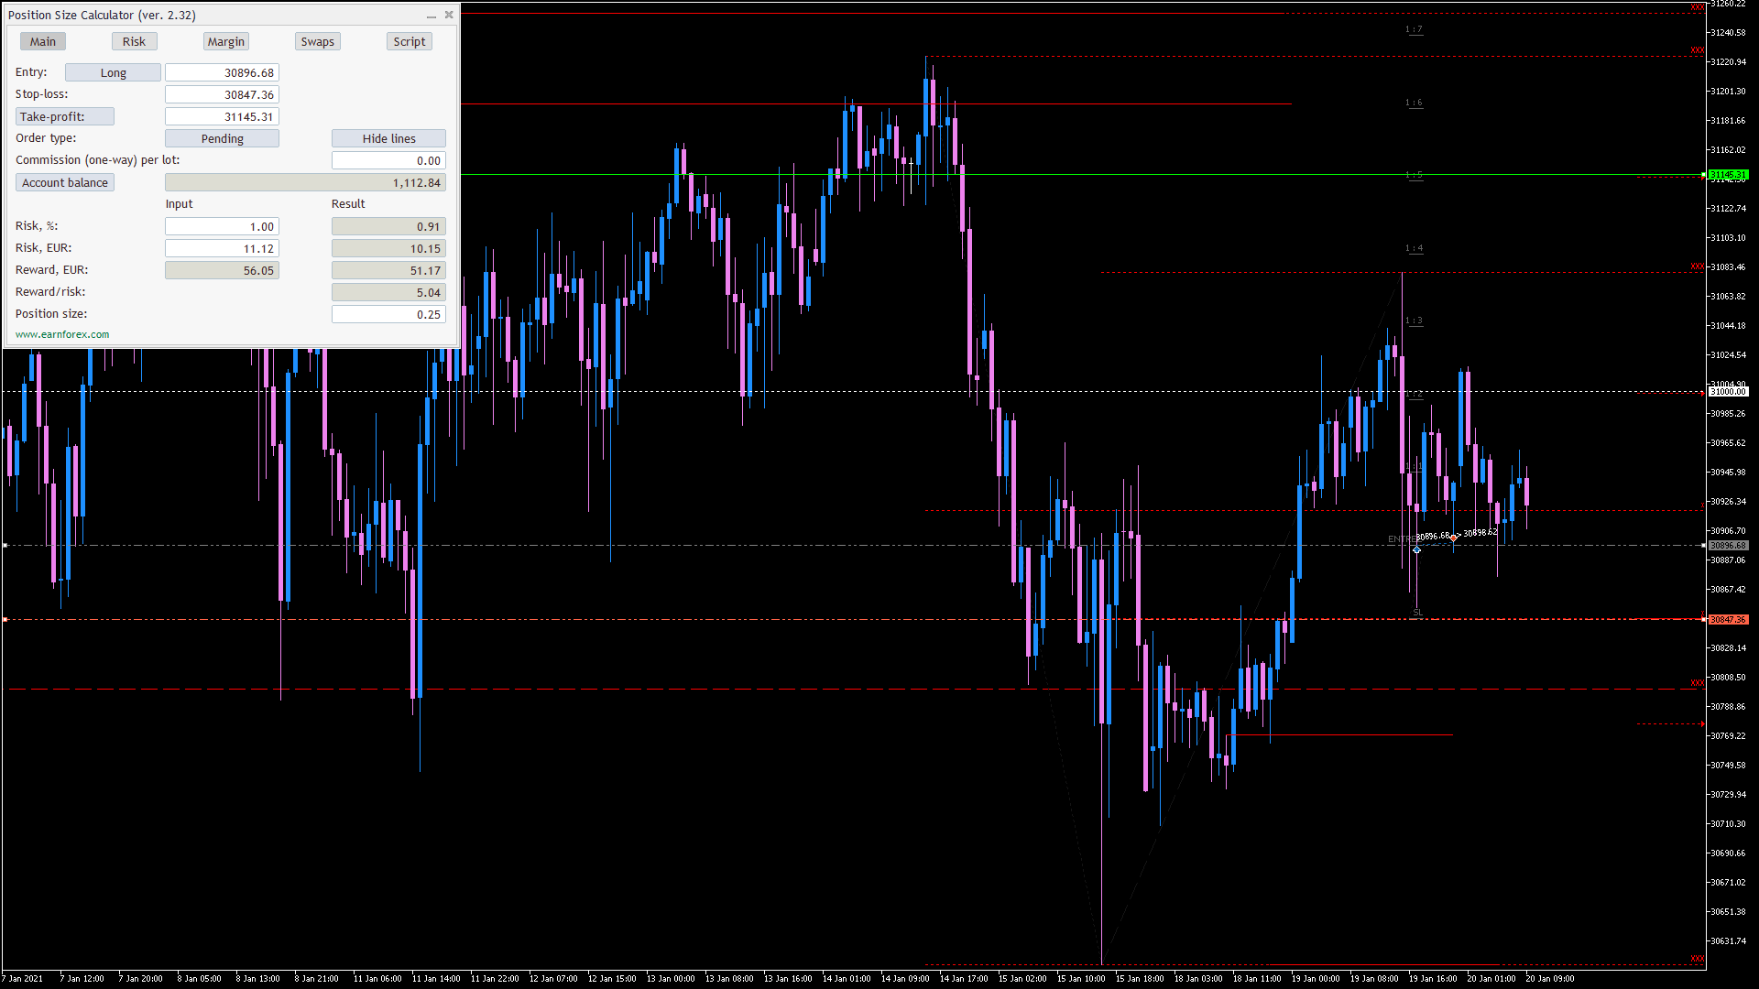Click the blue buy arrow trade marker
1759x989 pixels.
1416,549
